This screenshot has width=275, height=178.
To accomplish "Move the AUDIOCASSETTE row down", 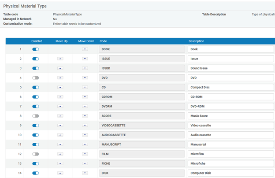I will click(85, 135).
